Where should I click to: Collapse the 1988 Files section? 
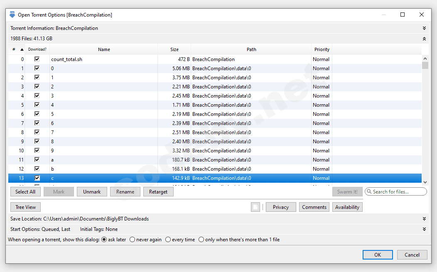tap(424, 39)
